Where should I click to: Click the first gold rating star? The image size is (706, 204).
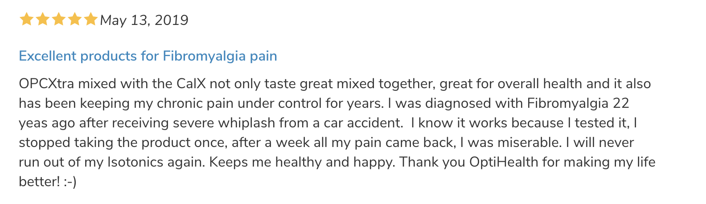pyautogui.click(x=27, y=20)
